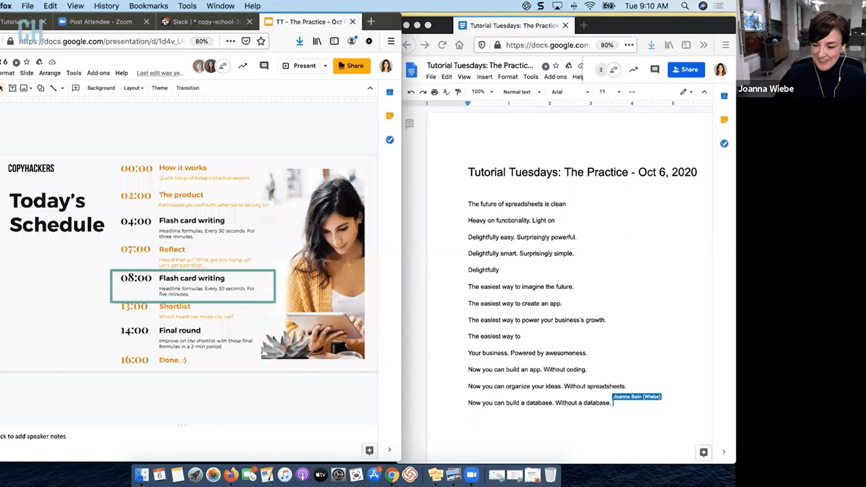The height and width of the screenshot is (487, 866).
Task: Open the Add-ons menu in Docs
Action: point(555,77)
